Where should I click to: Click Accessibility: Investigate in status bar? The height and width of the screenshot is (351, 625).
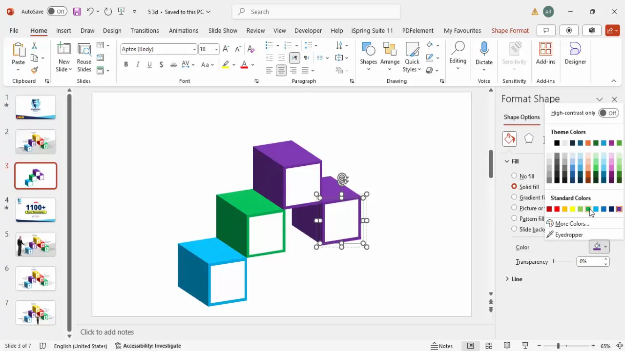(148, 346)
